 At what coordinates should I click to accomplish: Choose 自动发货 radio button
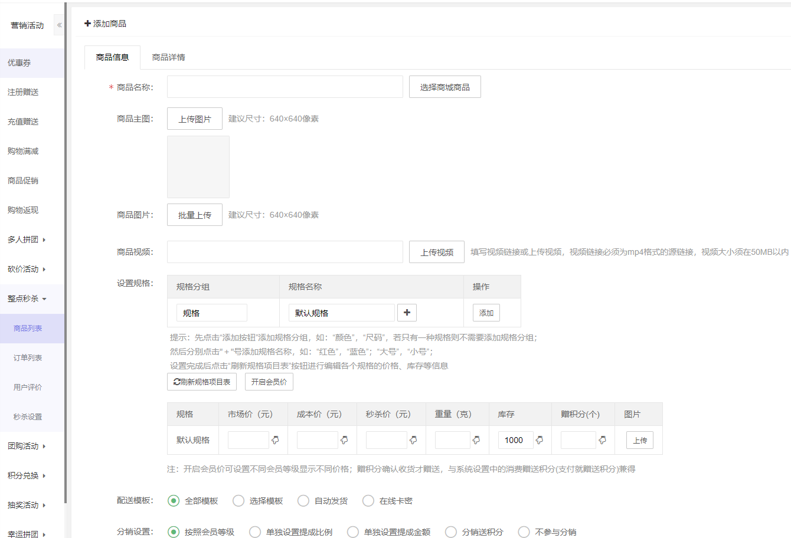[x=303, y=501]
